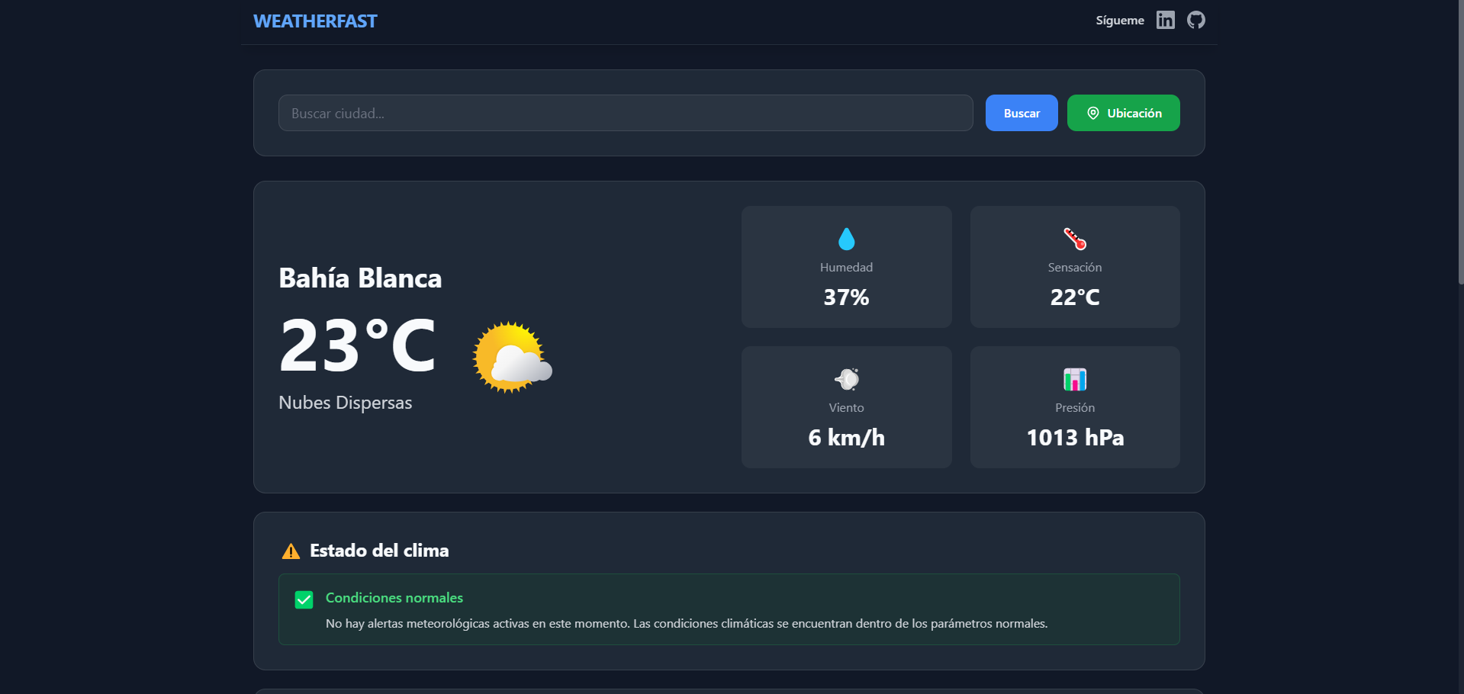Image resolution: width=1464 pixels, height=694 pixels.
Task: Click the Sígueme label
Action: tap(1120, 21)
